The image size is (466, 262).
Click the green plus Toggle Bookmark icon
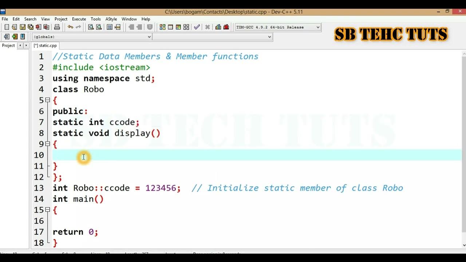(x=15, y=36)
